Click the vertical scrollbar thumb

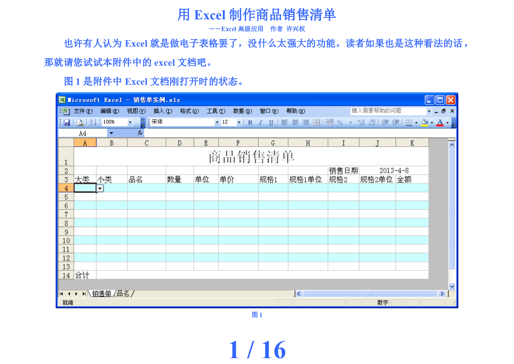(x=452, y=209)
